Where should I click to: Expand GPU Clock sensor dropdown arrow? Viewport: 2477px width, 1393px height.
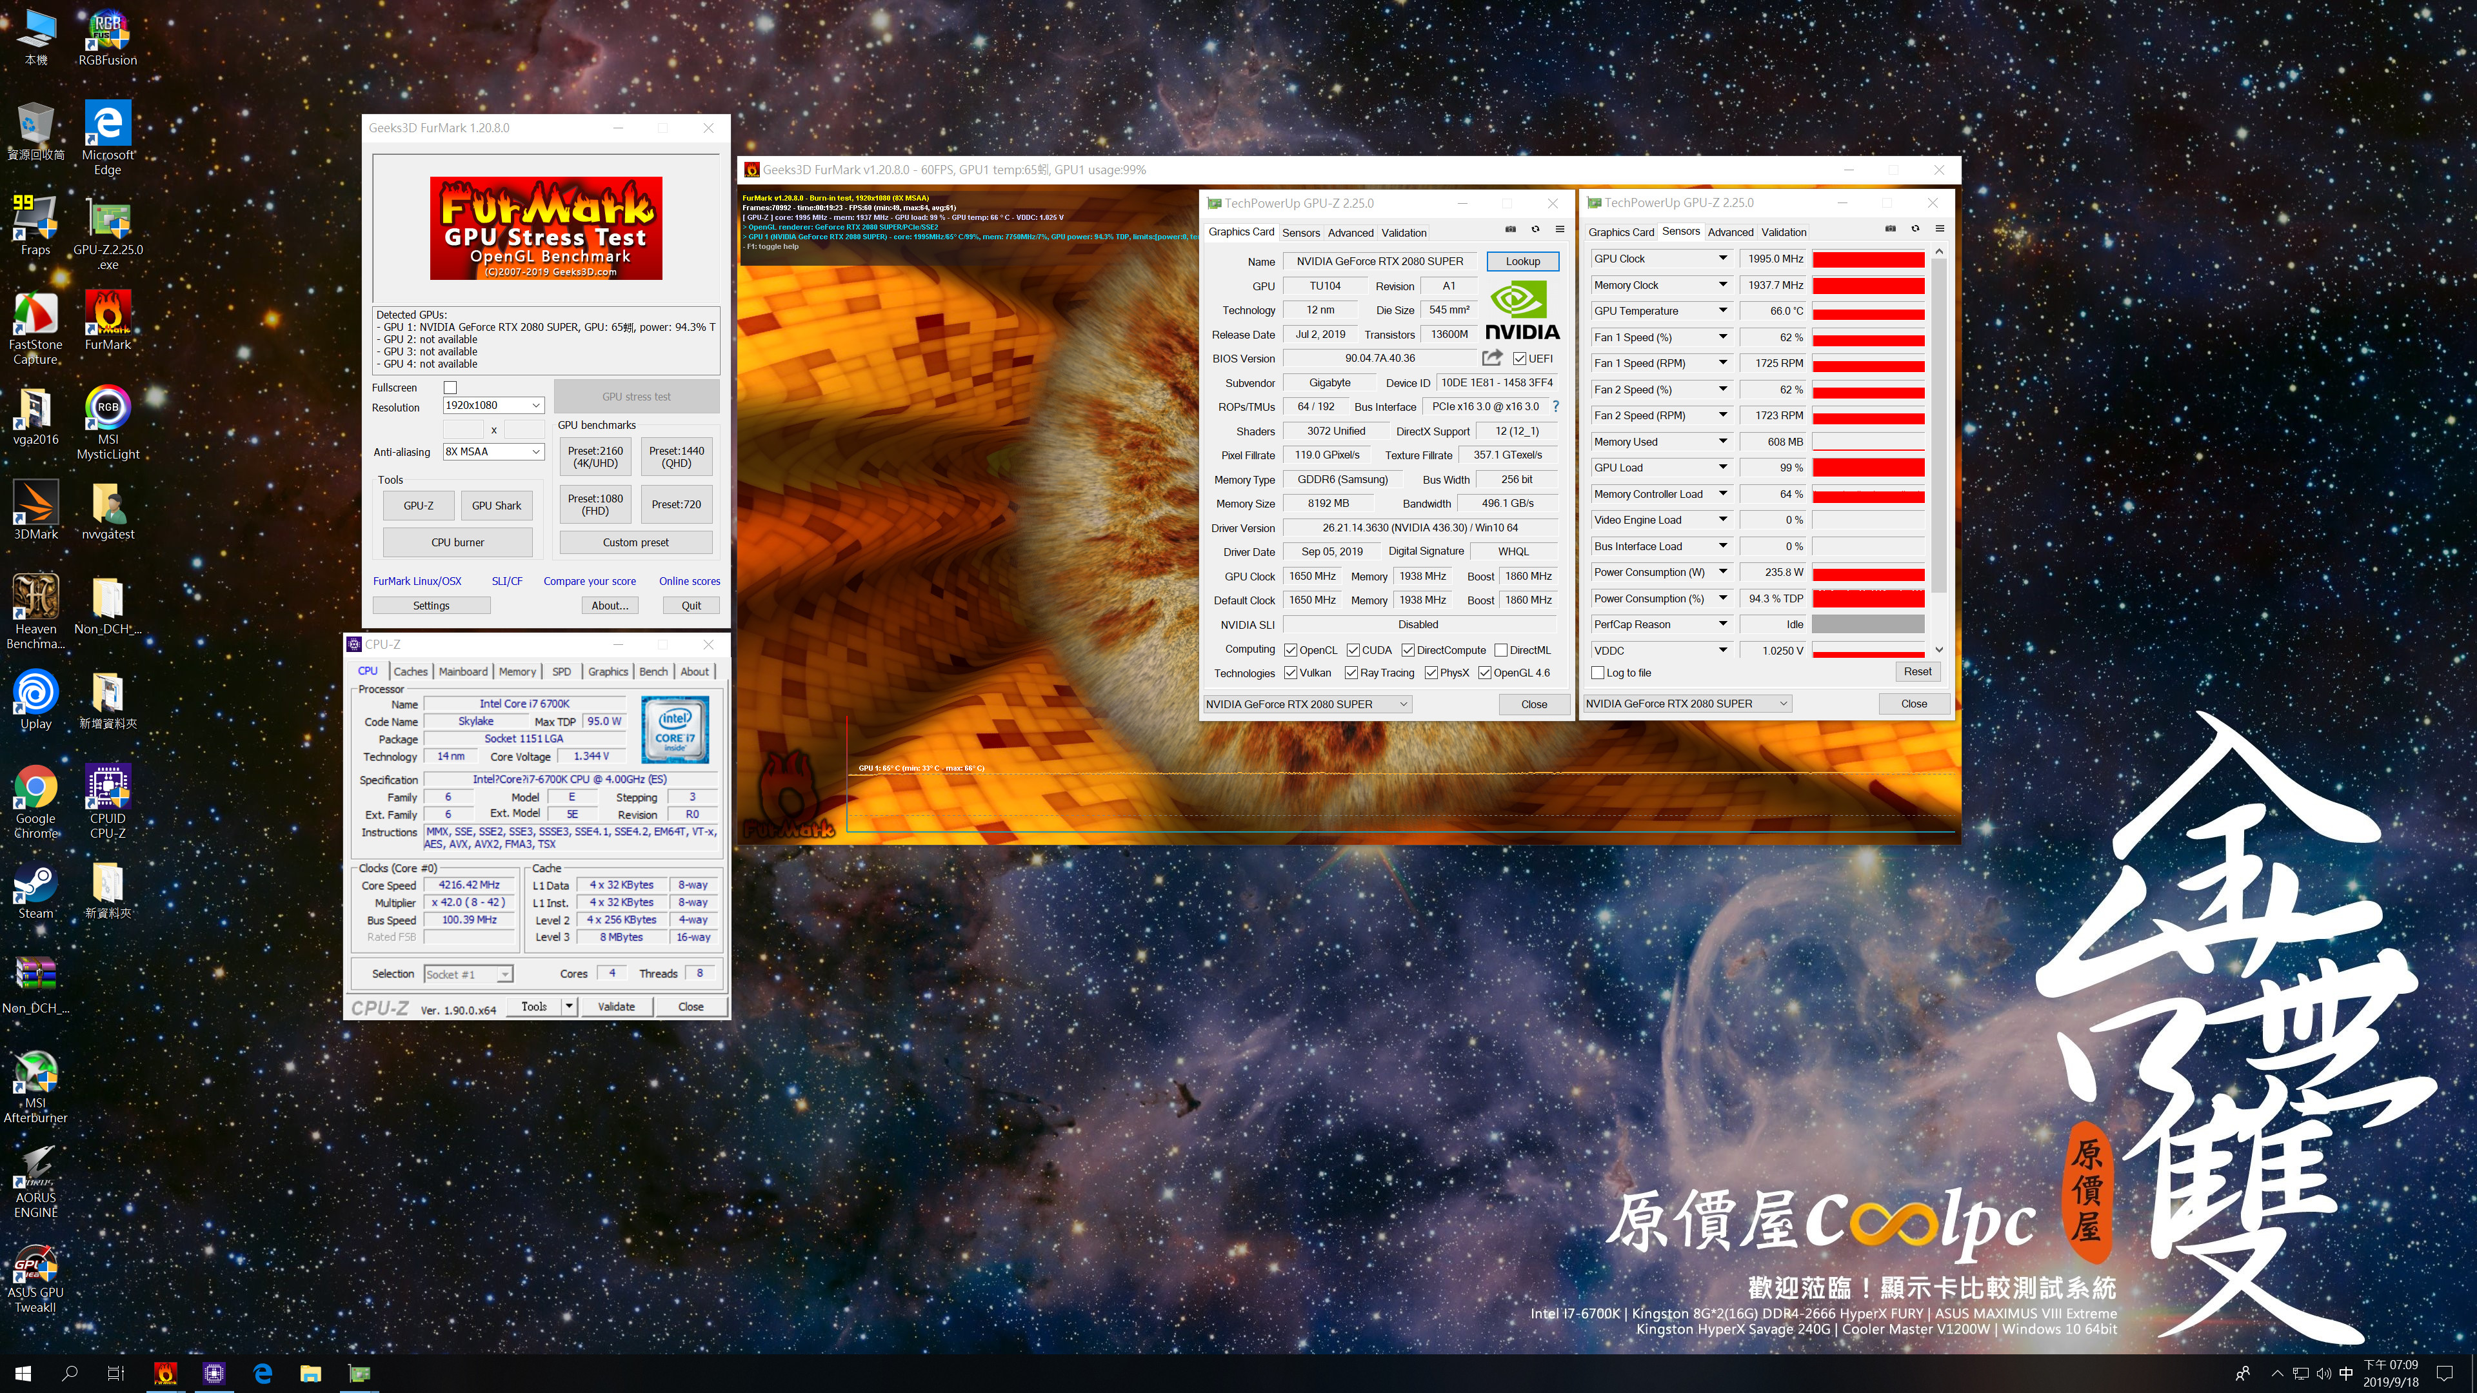(x=1723, y=259)
